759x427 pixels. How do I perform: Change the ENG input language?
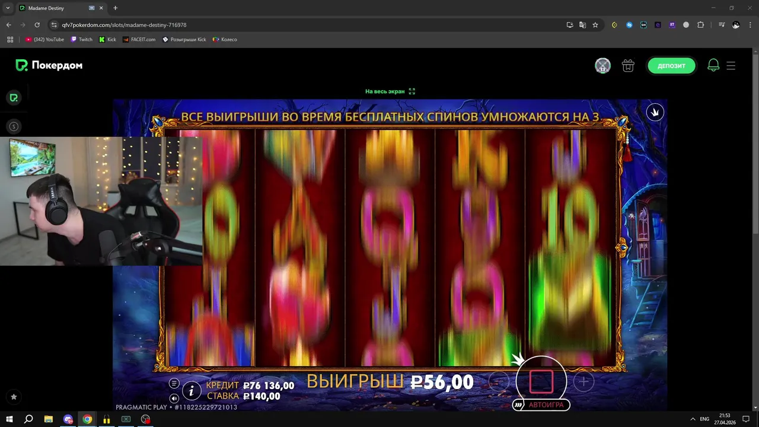click(704, 419)
